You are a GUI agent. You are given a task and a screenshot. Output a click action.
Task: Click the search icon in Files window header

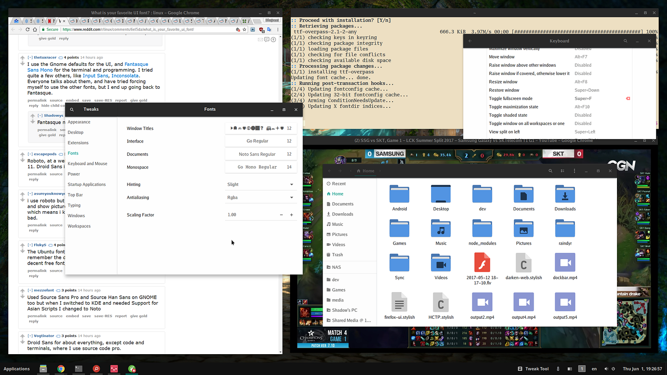pos(550,171)
